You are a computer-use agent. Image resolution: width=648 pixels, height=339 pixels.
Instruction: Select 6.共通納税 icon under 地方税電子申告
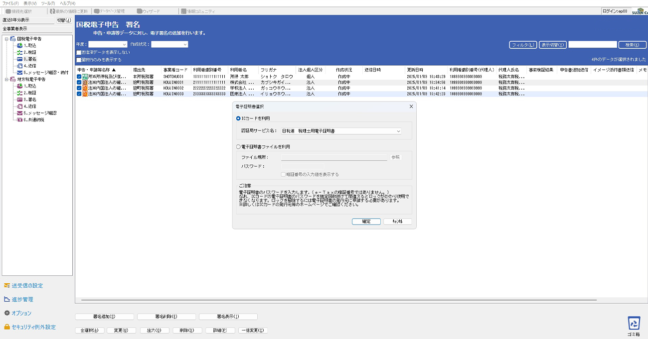[20, 119]
